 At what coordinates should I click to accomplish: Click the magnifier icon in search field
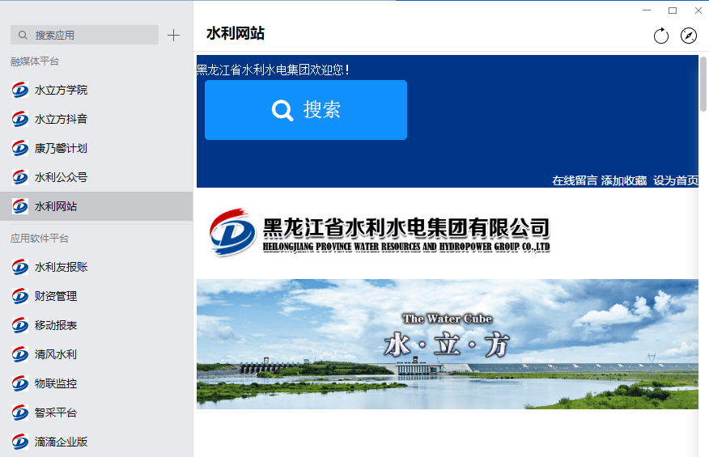click(x=23, y=35)
